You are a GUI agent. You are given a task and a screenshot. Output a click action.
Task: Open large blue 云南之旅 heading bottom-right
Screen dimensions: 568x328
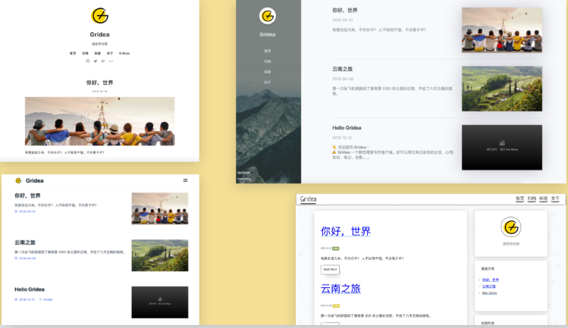pos(340,289)
